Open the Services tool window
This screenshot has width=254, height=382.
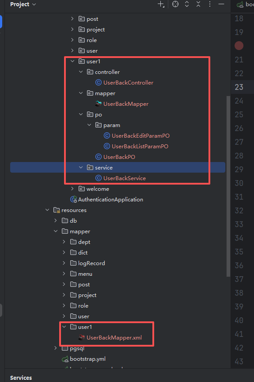click(21, 378)
